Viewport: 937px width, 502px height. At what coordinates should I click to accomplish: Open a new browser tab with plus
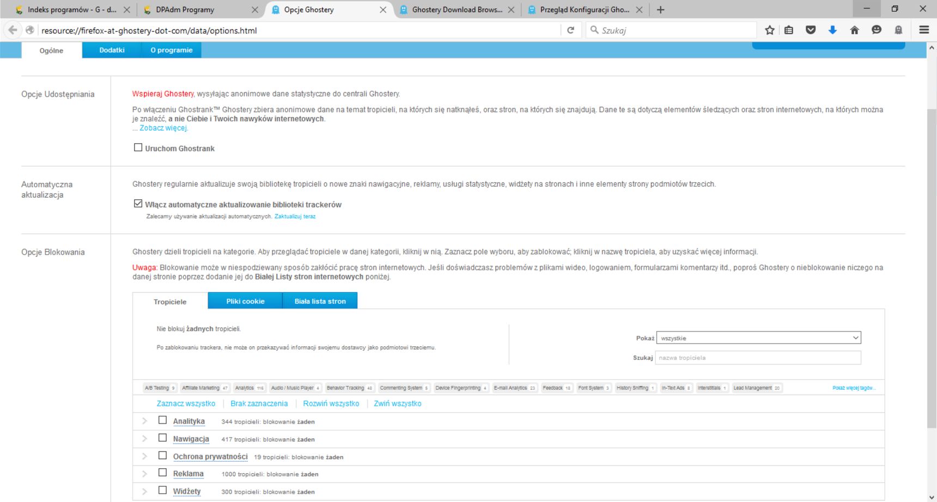coord(660,10)
